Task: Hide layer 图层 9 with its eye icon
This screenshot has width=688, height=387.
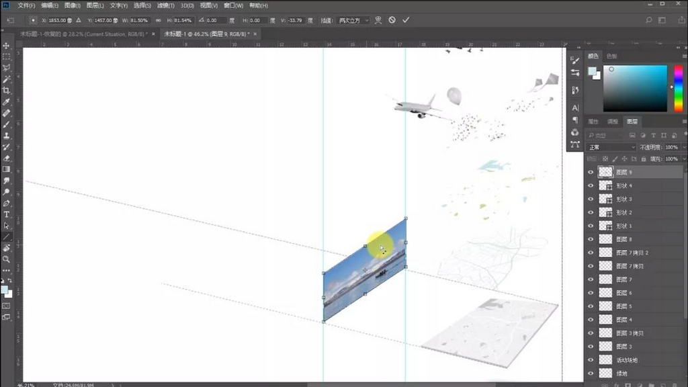Action: point(591,172)
